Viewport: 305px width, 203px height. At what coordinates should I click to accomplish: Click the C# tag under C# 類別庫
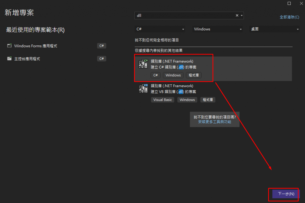[155, 75]
